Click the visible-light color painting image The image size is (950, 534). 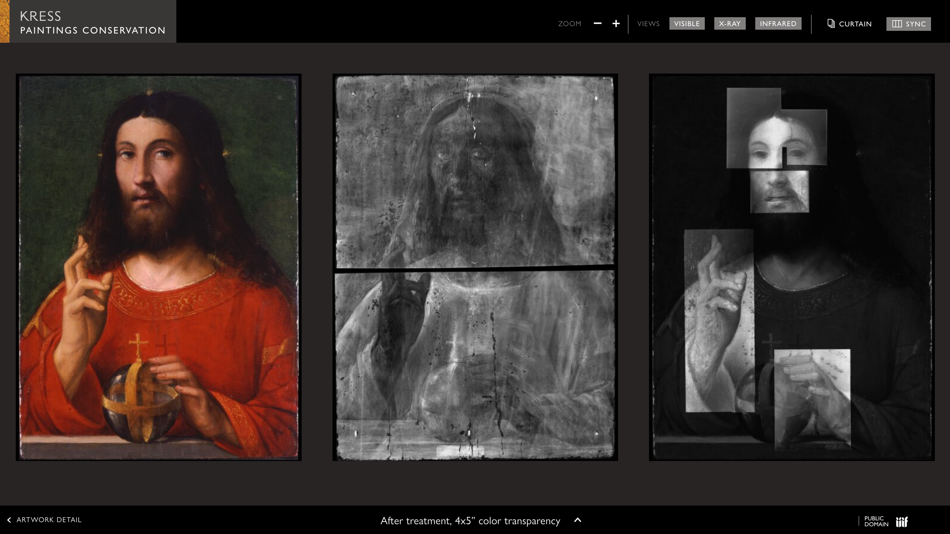(159, 267)
